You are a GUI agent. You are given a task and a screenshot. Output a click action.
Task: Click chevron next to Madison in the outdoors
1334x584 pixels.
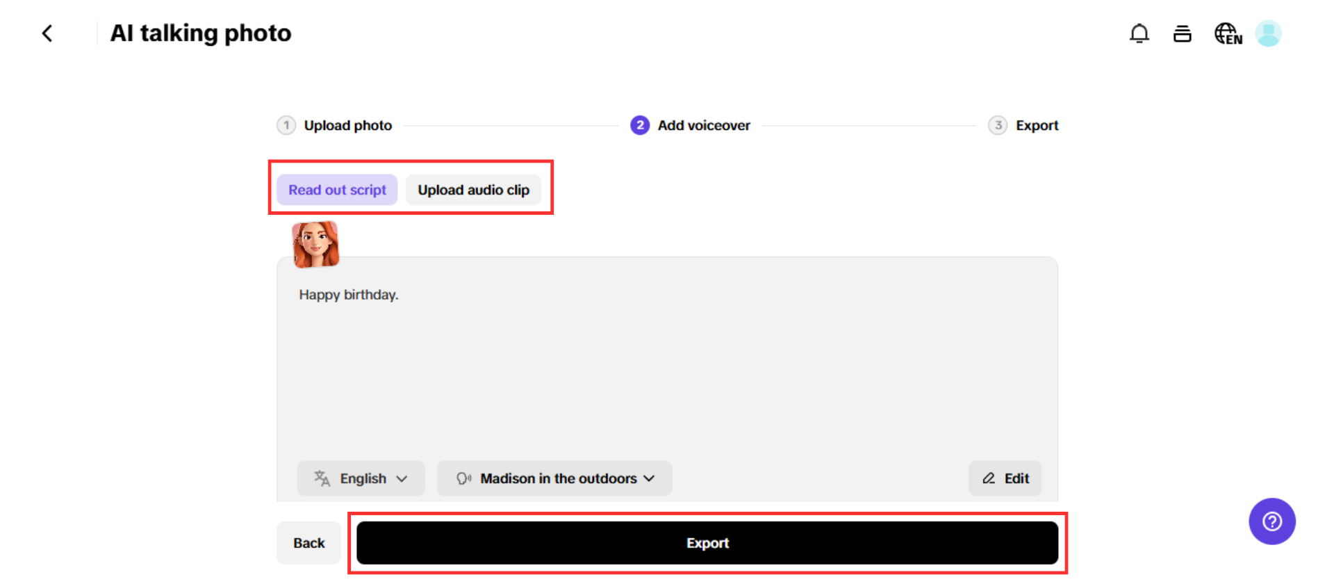pos(650,478)
